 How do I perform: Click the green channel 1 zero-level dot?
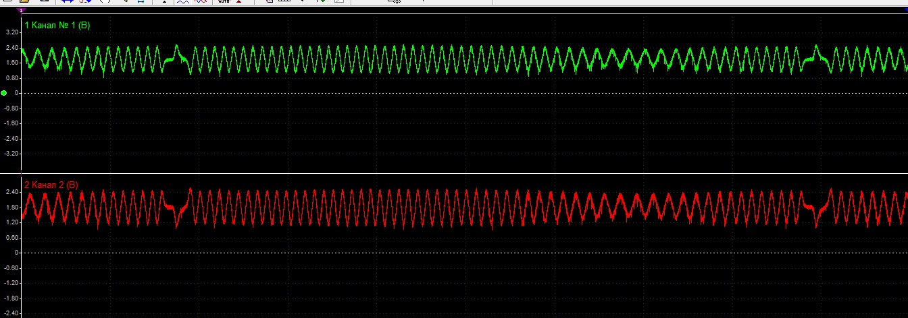tap(4, 93)
